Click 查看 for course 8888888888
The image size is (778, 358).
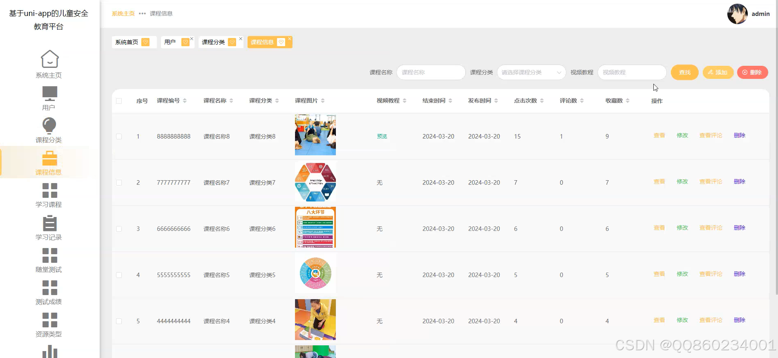pos(659,135)
